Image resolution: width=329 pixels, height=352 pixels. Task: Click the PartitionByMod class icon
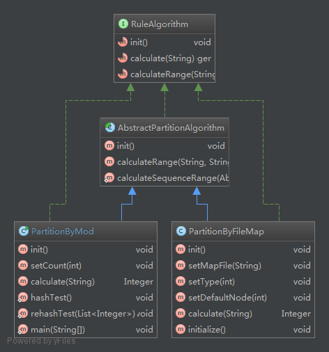tap(24, 231)
